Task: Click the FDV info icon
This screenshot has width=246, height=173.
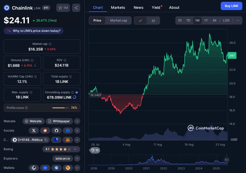Action: (x=65, y=60)
